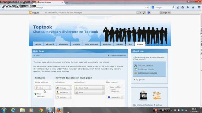202x113 pixels.
Task: Open the Noticias tab
Action: click(107, 44)
